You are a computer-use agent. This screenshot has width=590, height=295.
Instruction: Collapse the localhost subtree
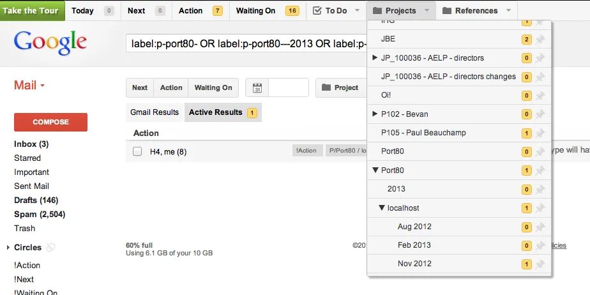[382, 208]
